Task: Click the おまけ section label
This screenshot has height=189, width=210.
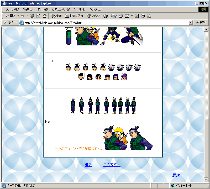Action: (49, 122)
